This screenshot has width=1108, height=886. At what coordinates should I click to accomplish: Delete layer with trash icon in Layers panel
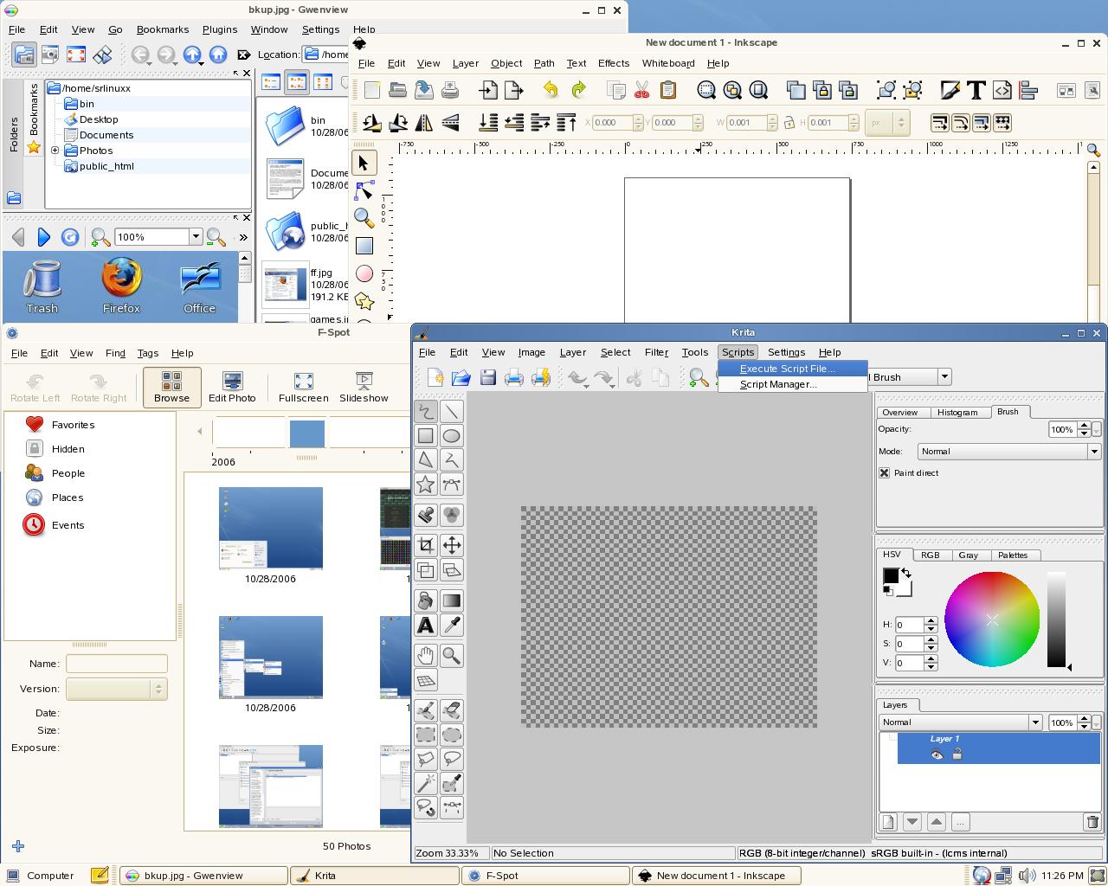[1092, 822]
